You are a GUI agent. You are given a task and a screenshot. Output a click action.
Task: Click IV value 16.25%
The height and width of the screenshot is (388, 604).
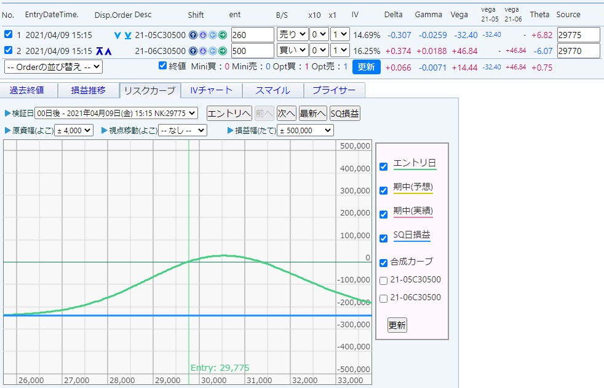367,51
